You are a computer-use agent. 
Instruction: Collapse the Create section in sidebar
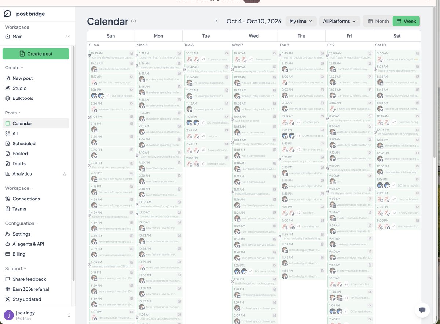tap(14, 68)
